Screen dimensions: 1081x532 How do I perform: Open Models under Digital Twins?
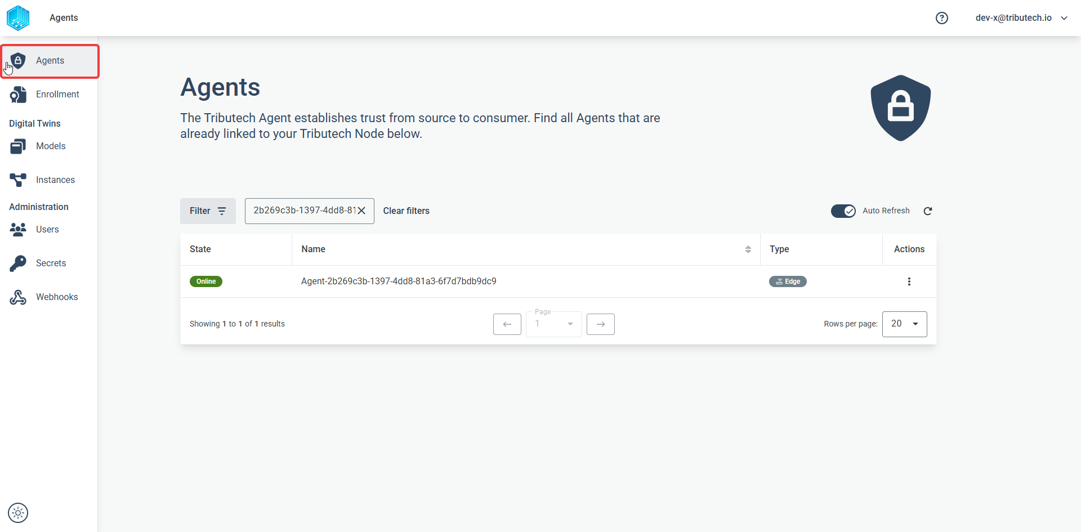click(49, 146)
